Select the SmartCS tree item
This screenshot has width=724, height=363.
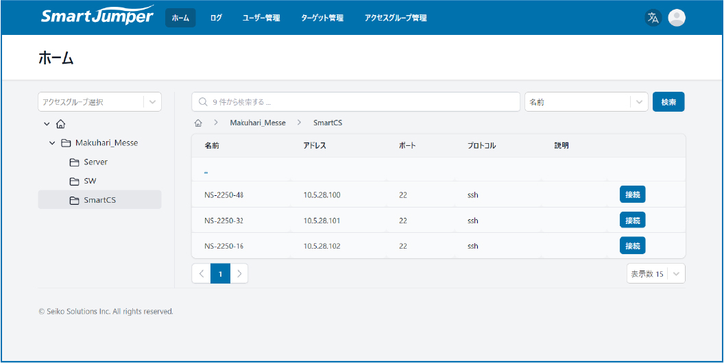click(99, 201)
